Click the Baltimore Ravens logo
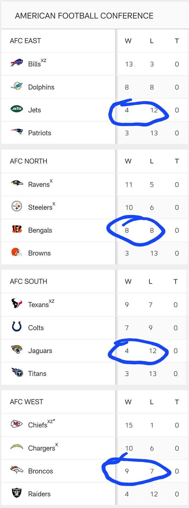Viewport: 189px width, 508px height. click(17, 183)
